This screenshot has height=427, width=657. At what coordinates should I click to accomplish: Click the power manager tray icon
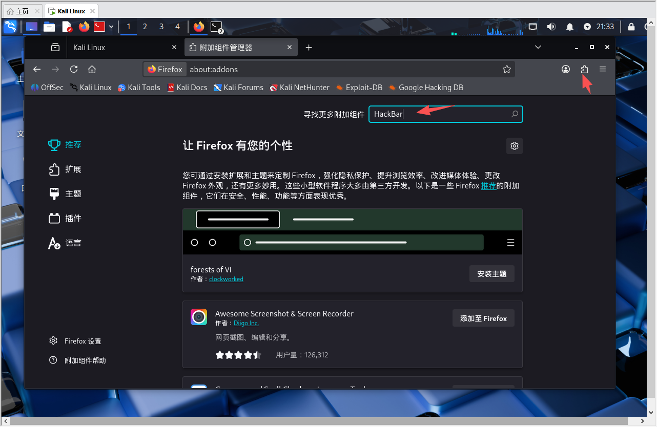click(x=587, y=27)
